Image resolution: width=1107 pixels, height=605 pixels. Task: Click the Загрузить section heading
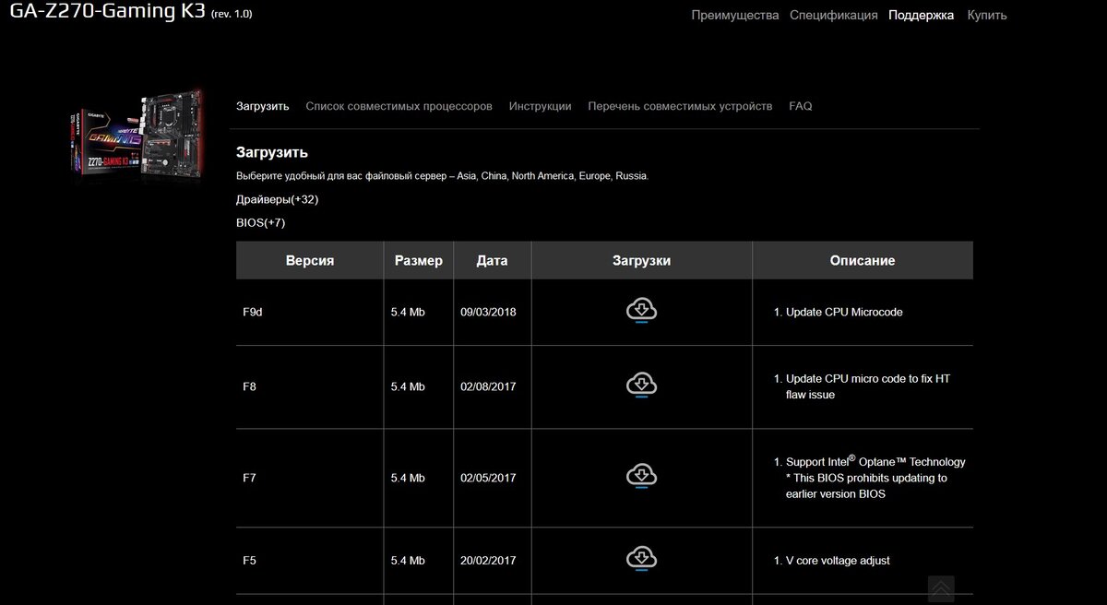[x=272, y=152]
